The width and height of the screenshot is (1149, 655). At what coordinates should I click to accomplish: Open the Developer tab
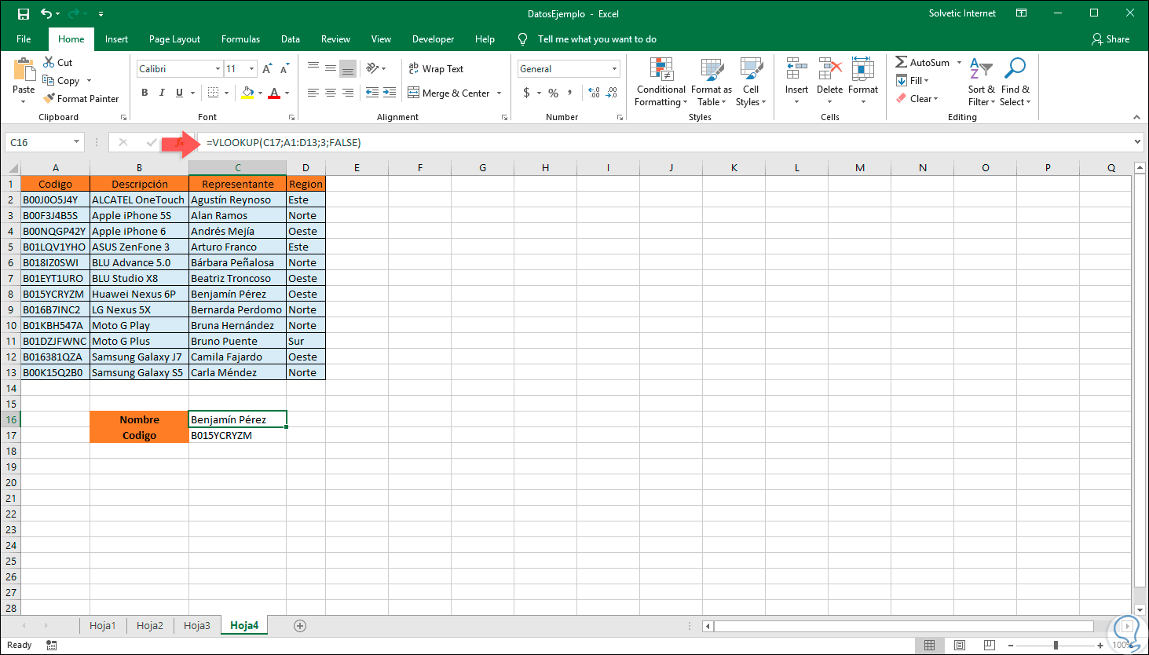click(x=433, y=39)
